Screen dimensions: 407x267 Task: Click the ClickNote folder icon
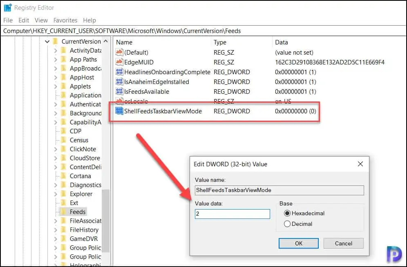pos(64,149)
